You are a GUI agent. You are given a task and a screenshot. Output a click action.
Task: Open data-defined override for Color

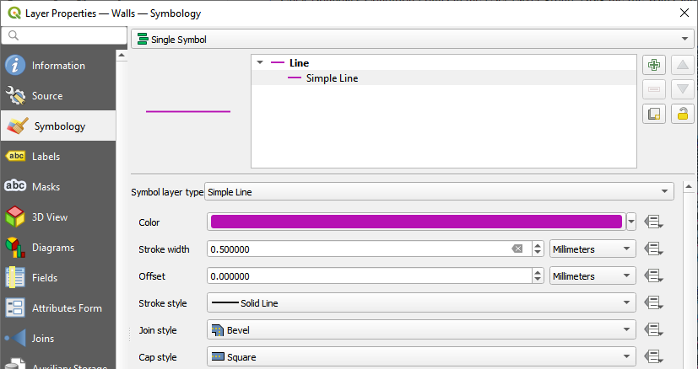click(x=654, y=222)
